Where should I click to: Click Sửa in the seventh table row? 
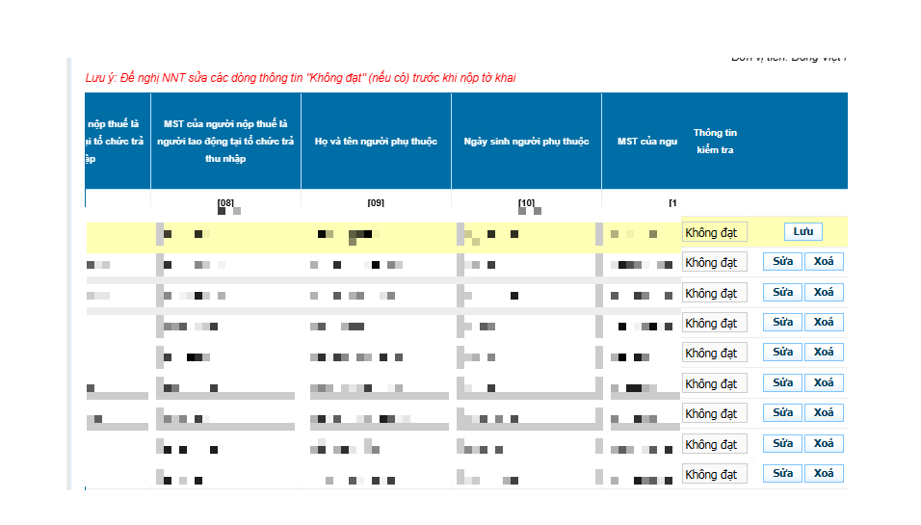782,412
